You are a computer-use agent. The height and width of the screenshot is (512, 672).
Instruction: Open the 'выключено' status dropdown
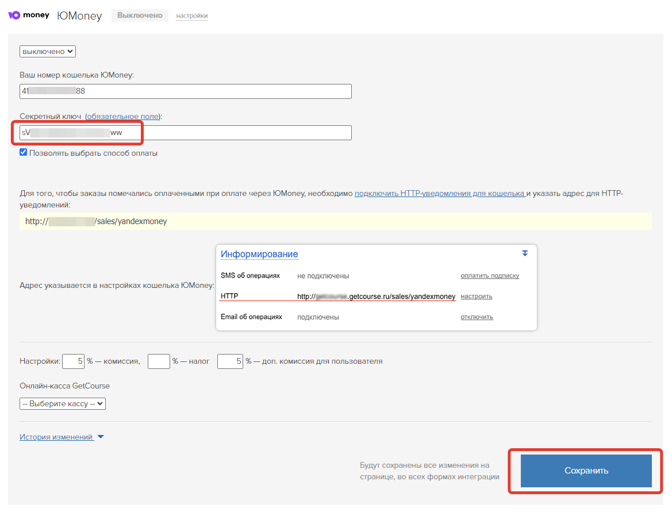(48, 51)
